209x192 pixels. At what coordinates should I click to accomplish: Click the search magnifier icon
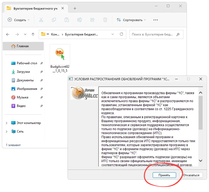[178, 34]
